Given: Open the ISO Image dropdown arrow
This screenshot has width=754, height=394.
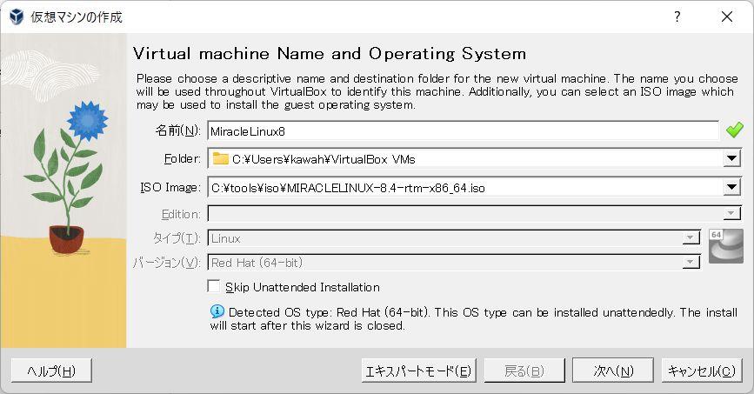Looking at the screenshot, I should click(x=731, y=187).
